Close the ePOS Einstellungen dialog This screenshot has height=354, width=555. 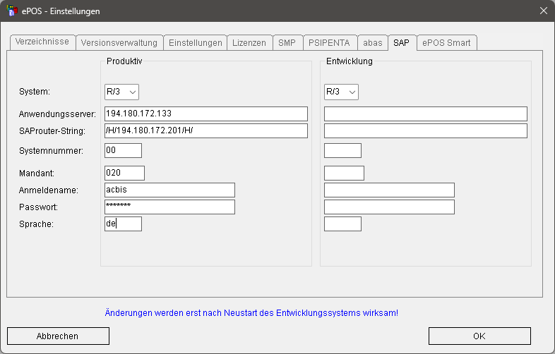544,11
